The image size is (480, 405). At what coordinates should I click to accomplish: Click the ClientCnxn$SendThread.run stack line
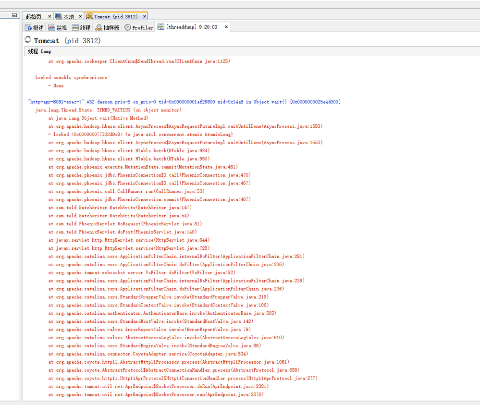pyautogui.click(x=139, y=61)
